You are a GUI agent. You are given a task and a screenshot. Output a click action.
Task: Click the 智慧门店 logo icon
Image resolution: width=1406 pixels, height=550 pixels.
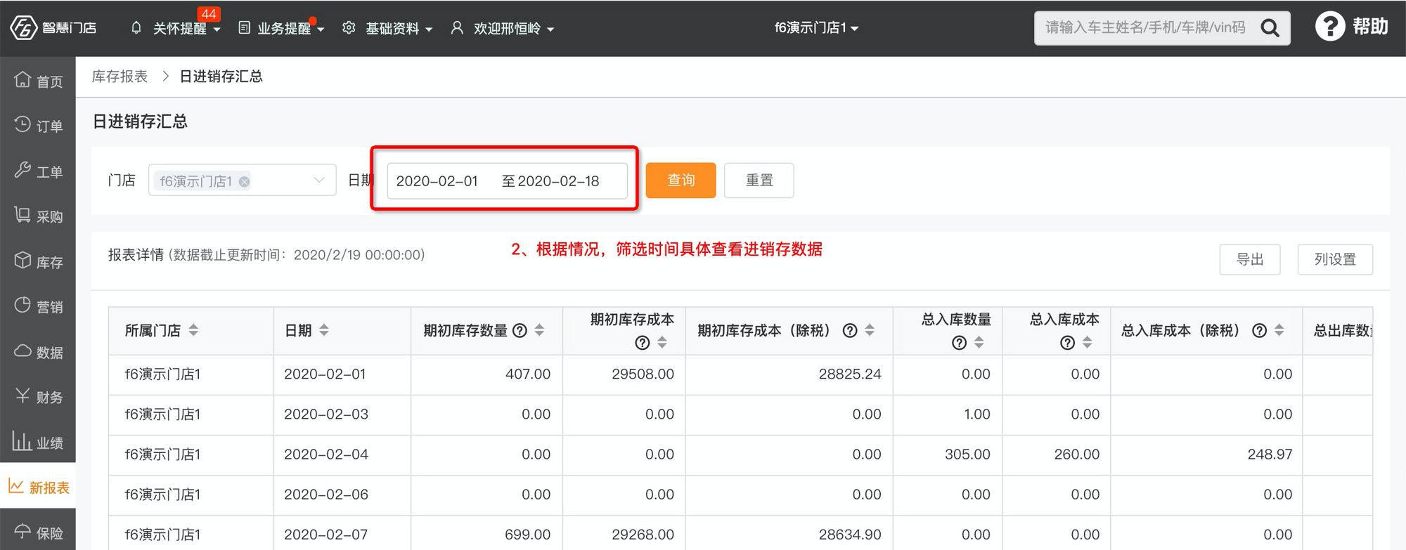[x=23, y=28]
